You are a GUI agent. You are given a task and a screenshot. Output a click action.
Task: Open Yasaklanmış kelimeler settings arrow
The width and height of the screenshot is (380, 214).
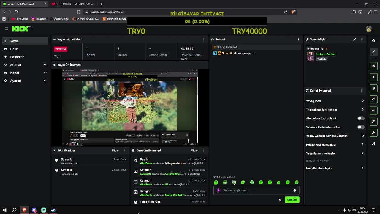362,153
